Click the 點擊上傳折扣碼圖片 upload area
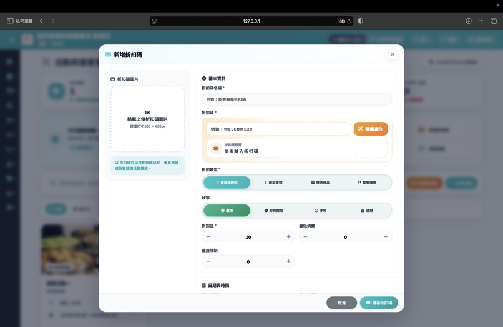 pyautogui.click(x=147, y=119)
